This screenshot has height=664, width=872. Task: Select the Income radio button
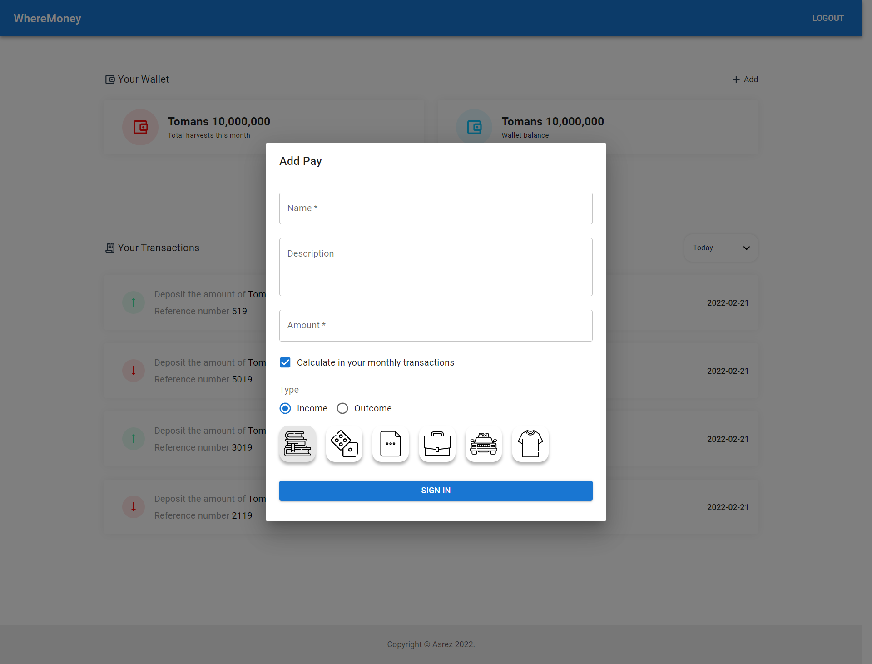pos(285,408)
